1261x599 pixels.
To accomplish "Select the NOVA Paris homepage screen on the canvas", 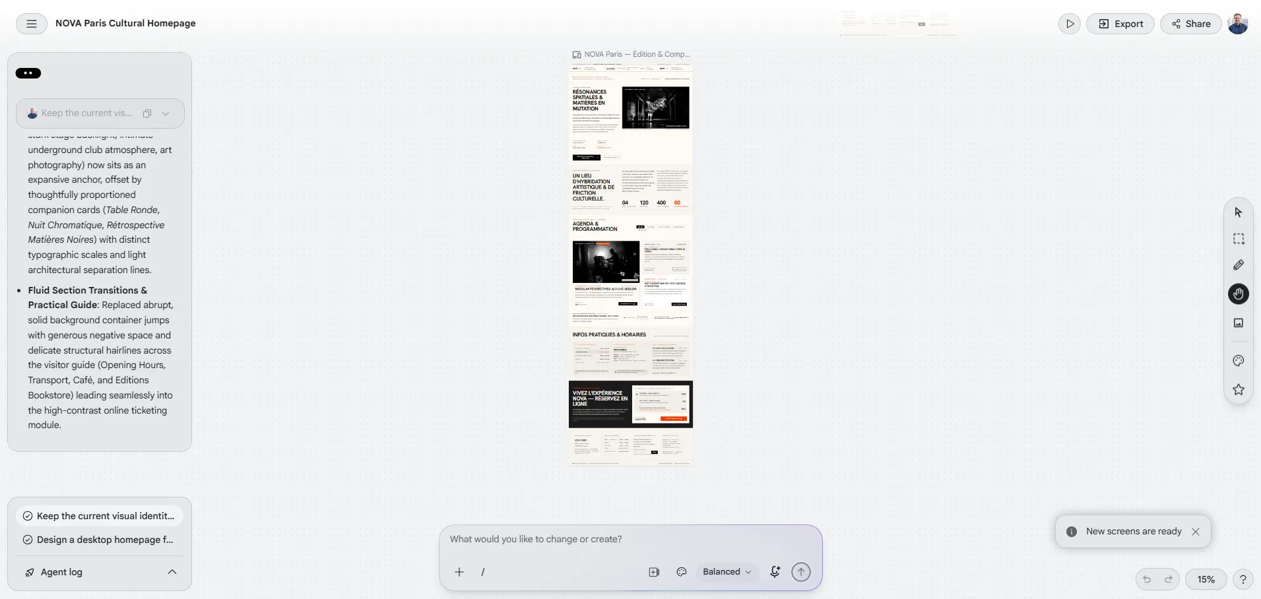I will tap(631, 265).
